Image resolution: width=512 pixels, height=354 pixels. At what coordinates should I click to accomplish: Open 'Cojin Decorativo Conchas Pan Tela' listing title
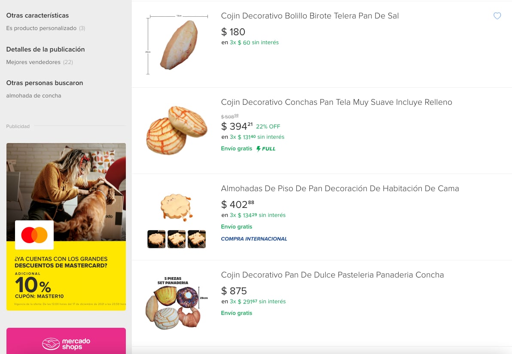pos(336,102)
